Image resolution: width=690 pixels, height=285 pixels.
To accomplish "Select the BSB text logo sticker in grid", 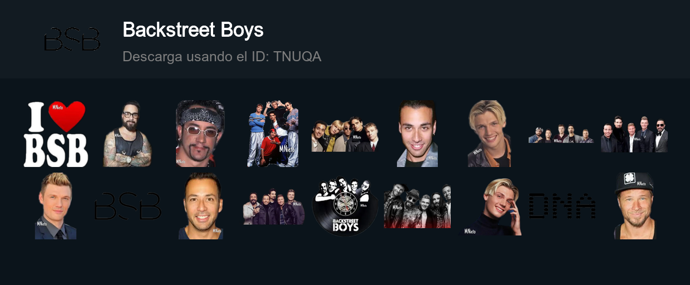I will coord(128,206).
